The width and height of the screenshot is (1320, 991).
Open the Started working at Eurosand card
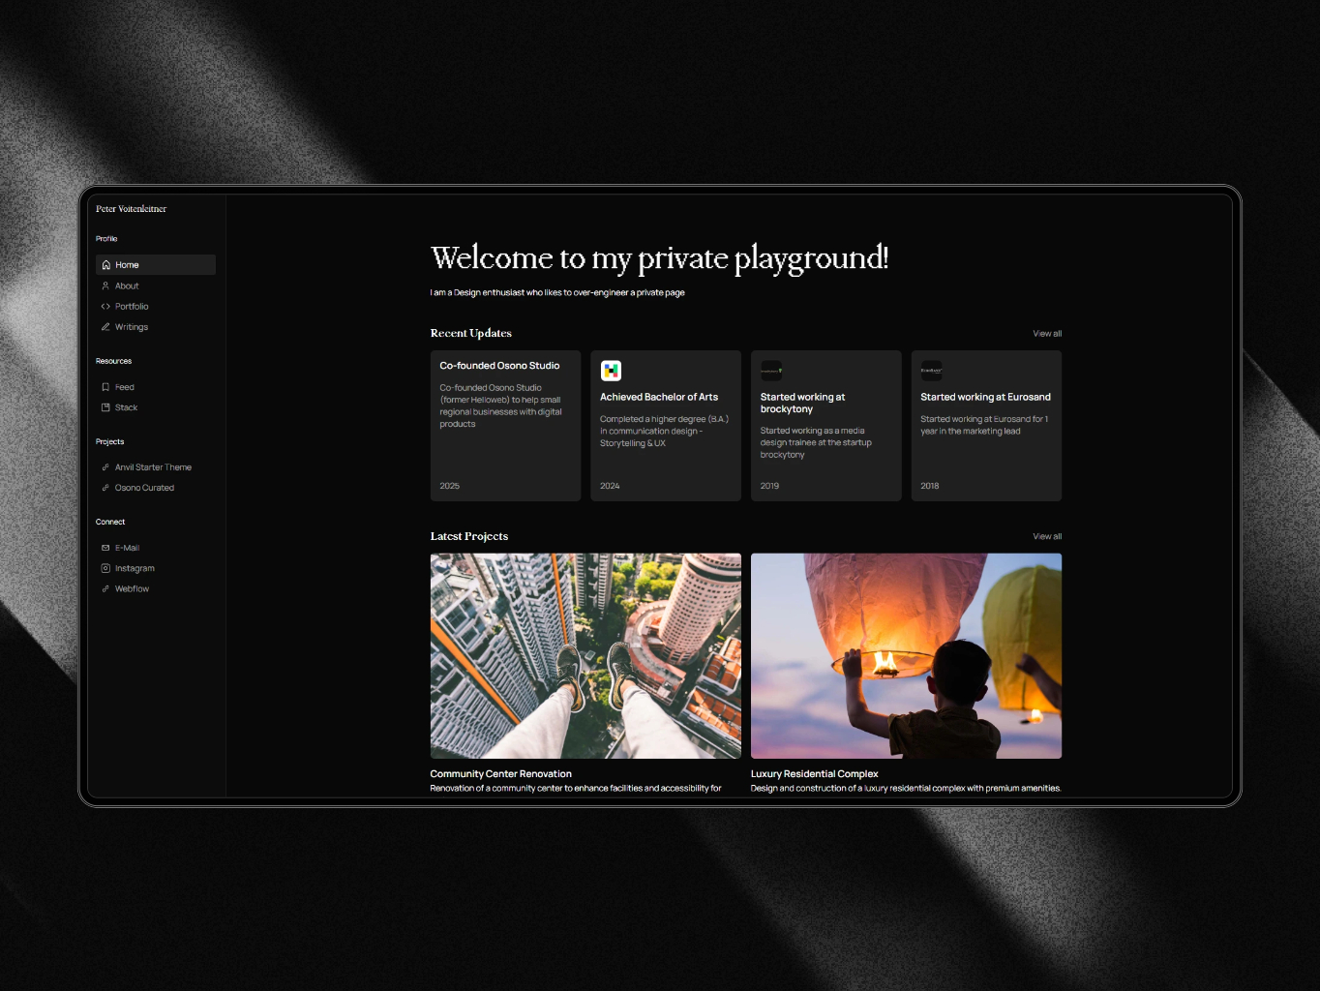[x=986, y=426]
